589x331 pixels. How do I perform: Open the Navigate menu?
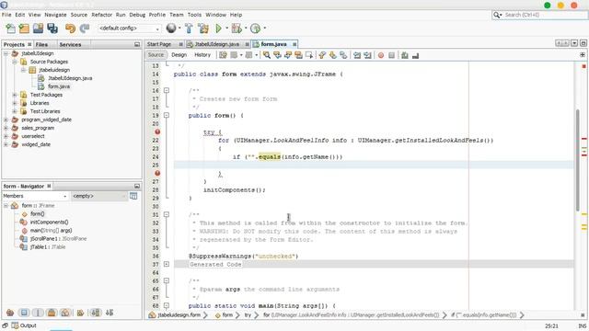tap(55, 15)
